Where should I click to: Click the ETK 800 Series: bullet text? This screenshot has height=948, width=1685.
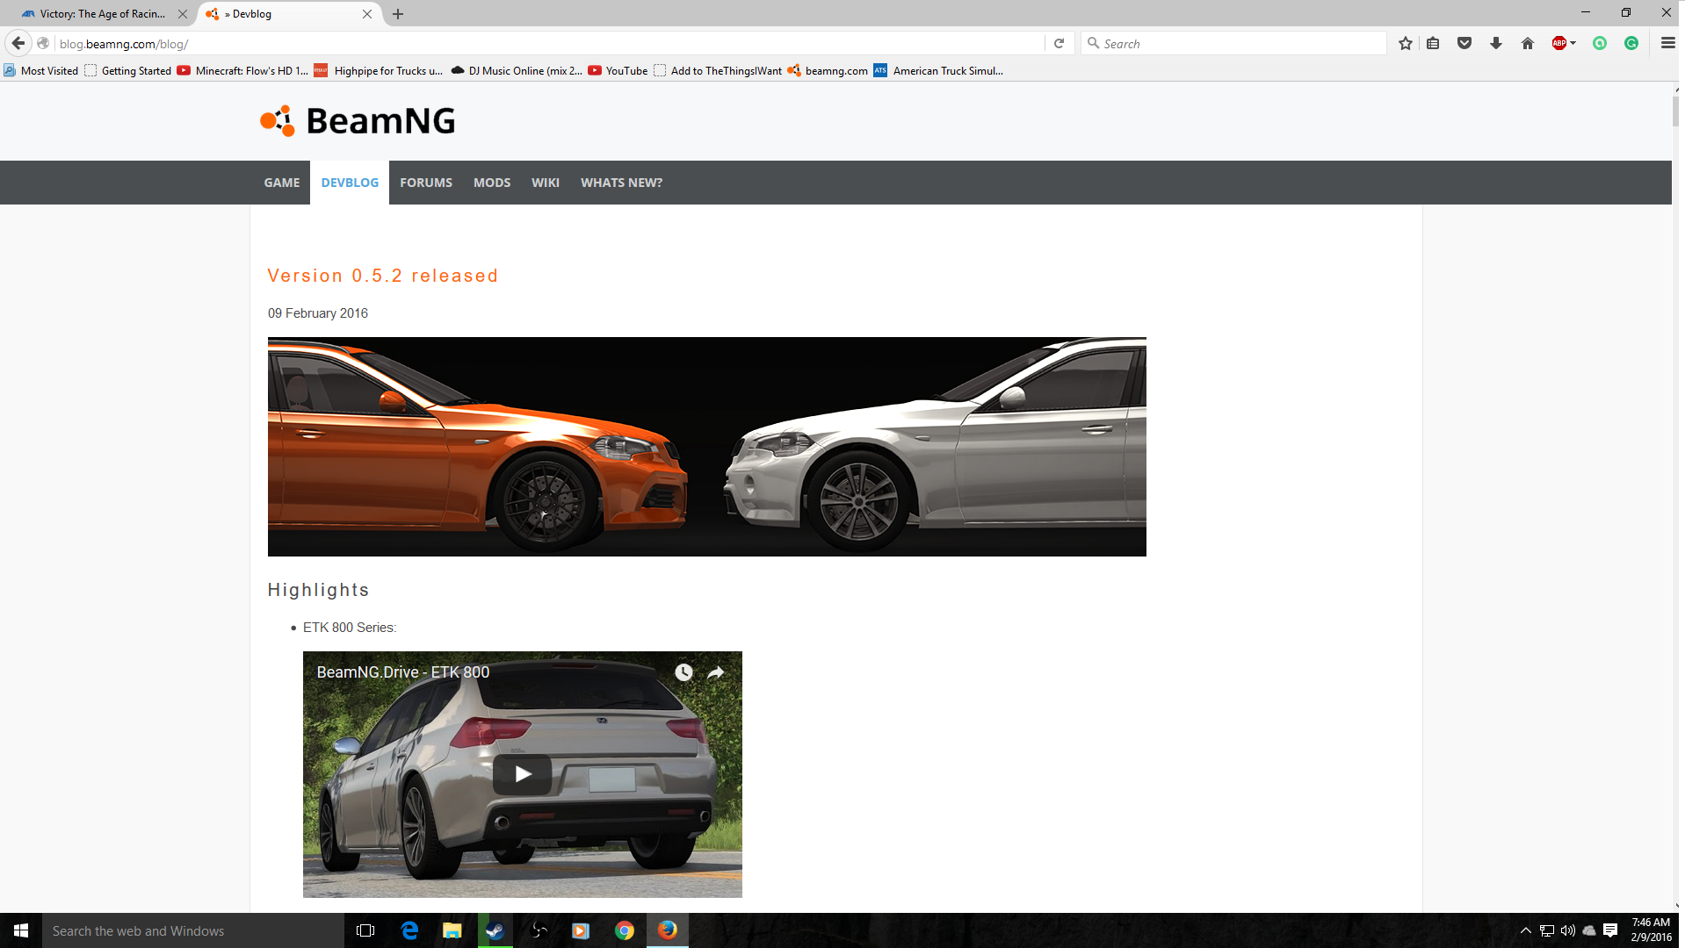pos(350,628)
